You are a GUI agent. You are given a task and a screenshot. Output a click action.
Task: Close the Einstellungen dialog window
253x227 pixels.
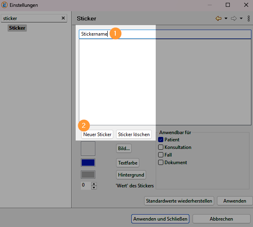pyautogui.click(x=245, y=5)
